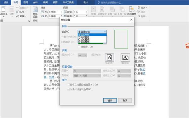Click the 位置 position icon
The height and width of the screenshot is (118, 189).
coord(94,11)
